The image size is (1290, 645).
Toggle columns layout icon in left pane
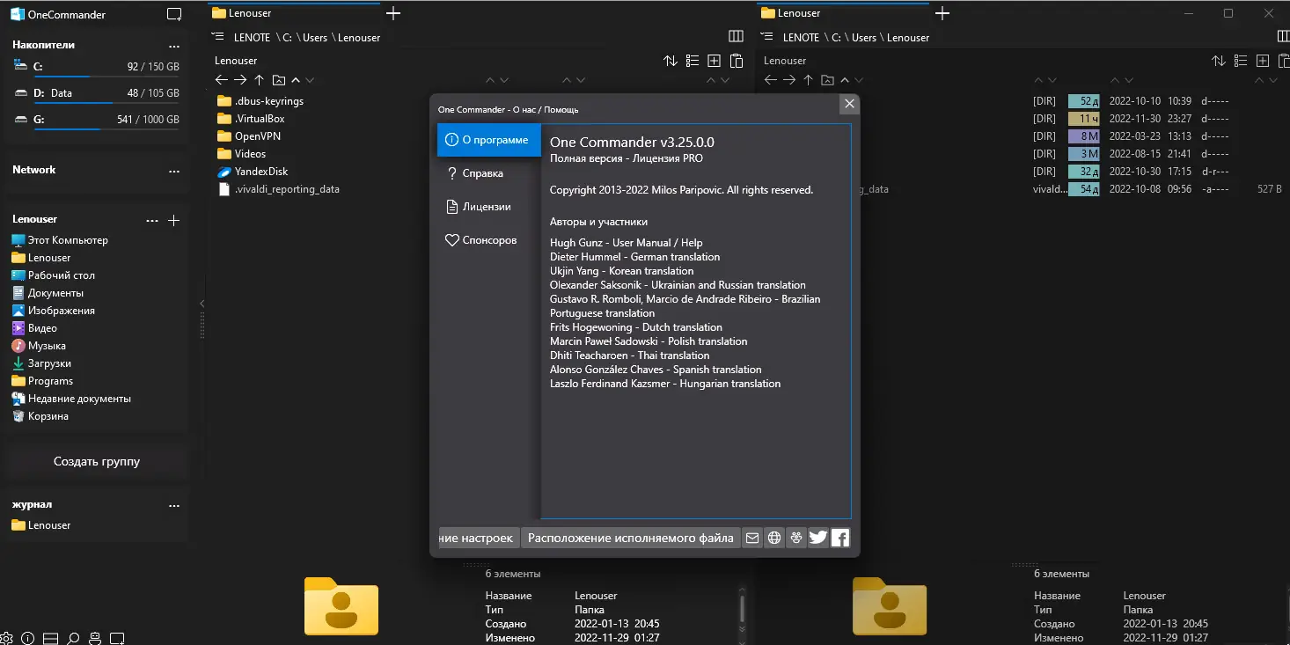[x=737, y=37]
